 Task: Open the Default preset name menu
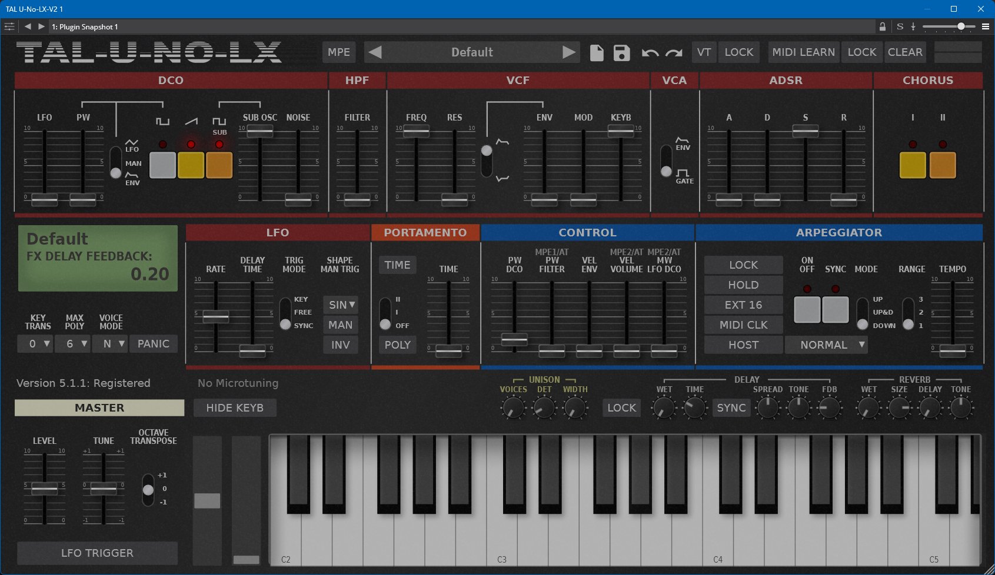click(472, 52)
